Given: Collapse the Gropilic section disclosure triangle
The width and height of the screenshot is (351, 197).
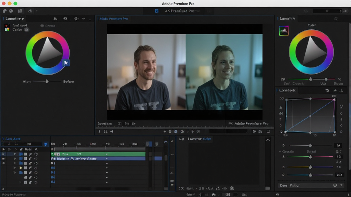Looking at the screenshot, I should 280,152.
